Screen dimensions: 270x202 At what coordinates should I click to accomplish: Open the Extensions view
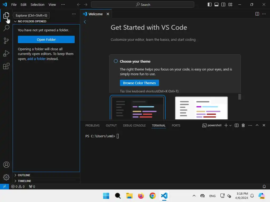[6, 66]
